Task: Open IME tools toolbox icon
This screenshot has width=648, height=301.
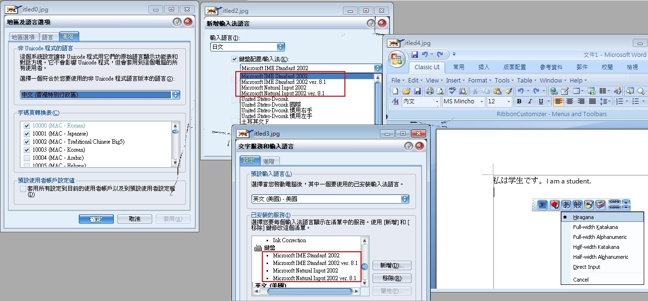Action: 601,205
